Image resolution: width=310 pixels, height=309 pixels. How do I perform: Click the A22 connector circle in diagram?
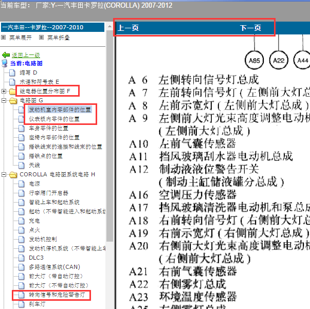click(x=279, y=60)
